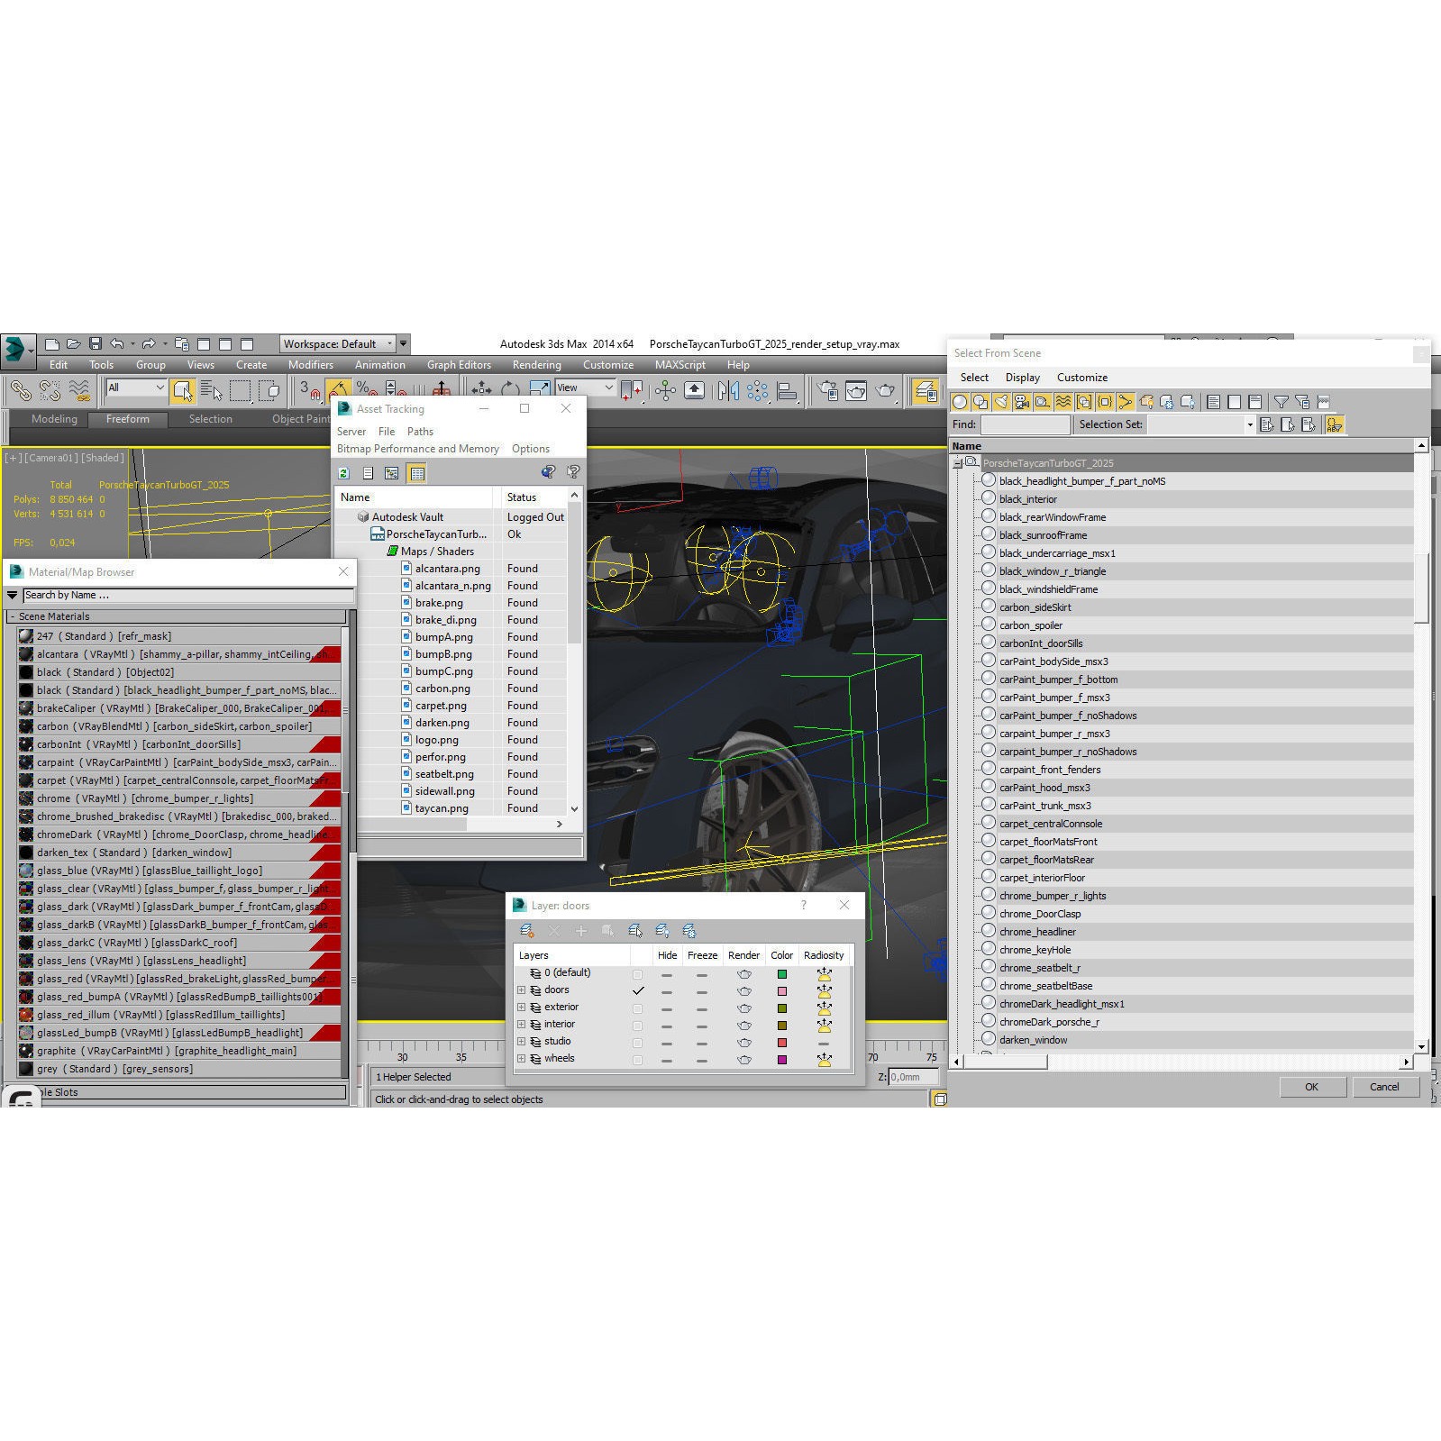Click the Select and Link tool
The image size is (1441, 1441).
coord(20,390)
